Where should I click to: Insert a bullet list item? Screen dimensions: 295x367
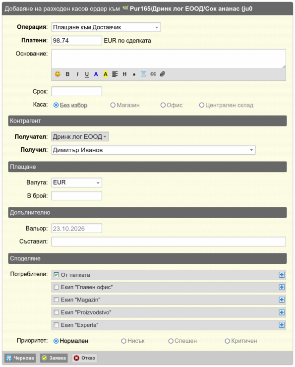pos(134,75)
